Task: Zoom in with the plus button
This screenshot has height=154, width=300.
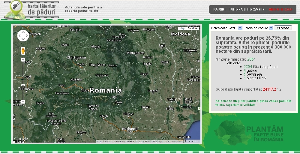Action: point(23,59)
